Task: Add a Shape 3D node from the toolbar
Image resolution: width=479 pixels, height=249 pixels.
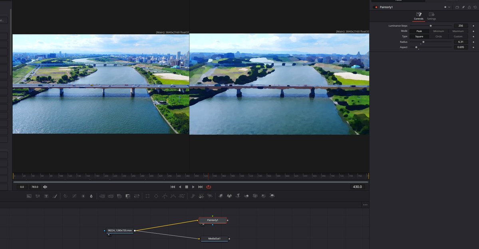Action: [229, 196]
